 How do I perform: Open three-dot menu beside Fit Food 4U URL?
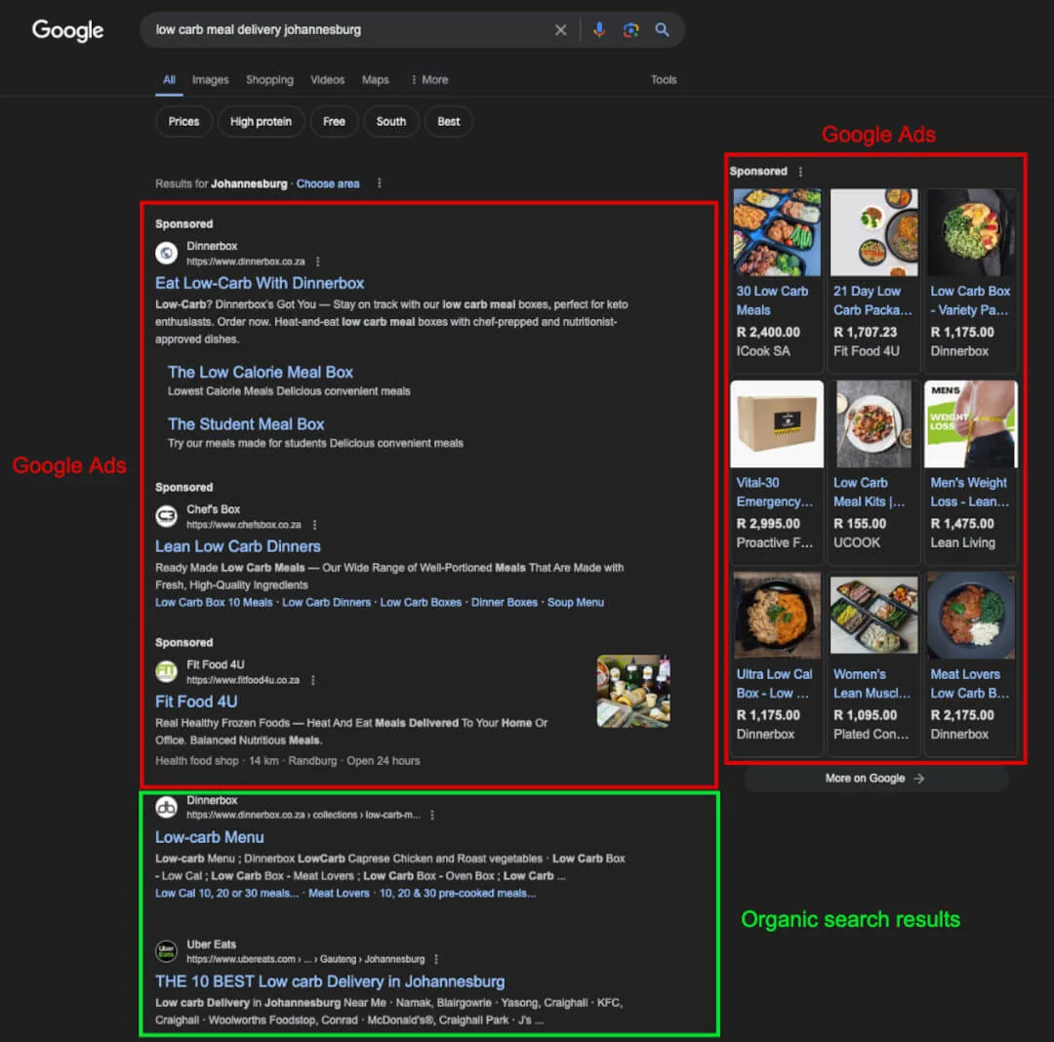[313, 680]
